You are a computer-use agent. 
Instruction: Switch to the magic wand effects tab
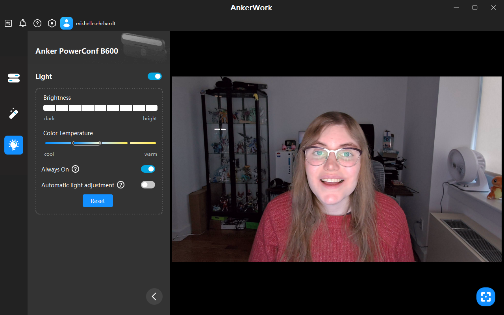click(x=14, y=114)
